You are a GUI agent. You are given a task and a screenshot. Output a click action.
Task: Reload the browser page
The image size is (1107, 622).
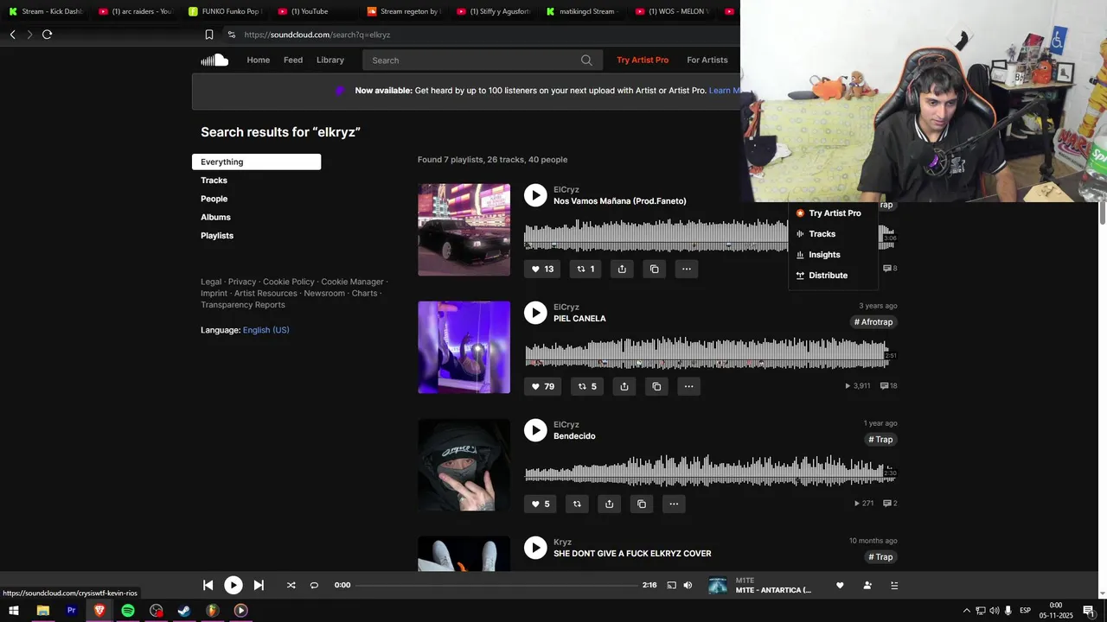pos(47,35)
